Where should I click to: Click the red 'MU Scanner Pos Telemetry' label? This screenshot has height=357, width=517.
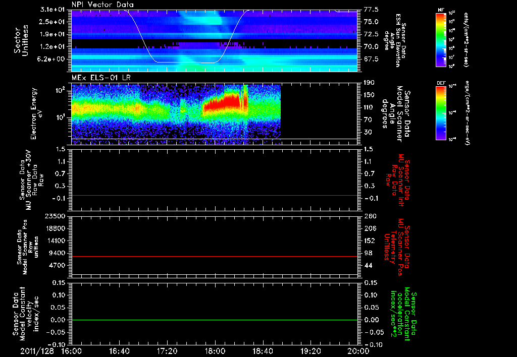pos(397,247)
